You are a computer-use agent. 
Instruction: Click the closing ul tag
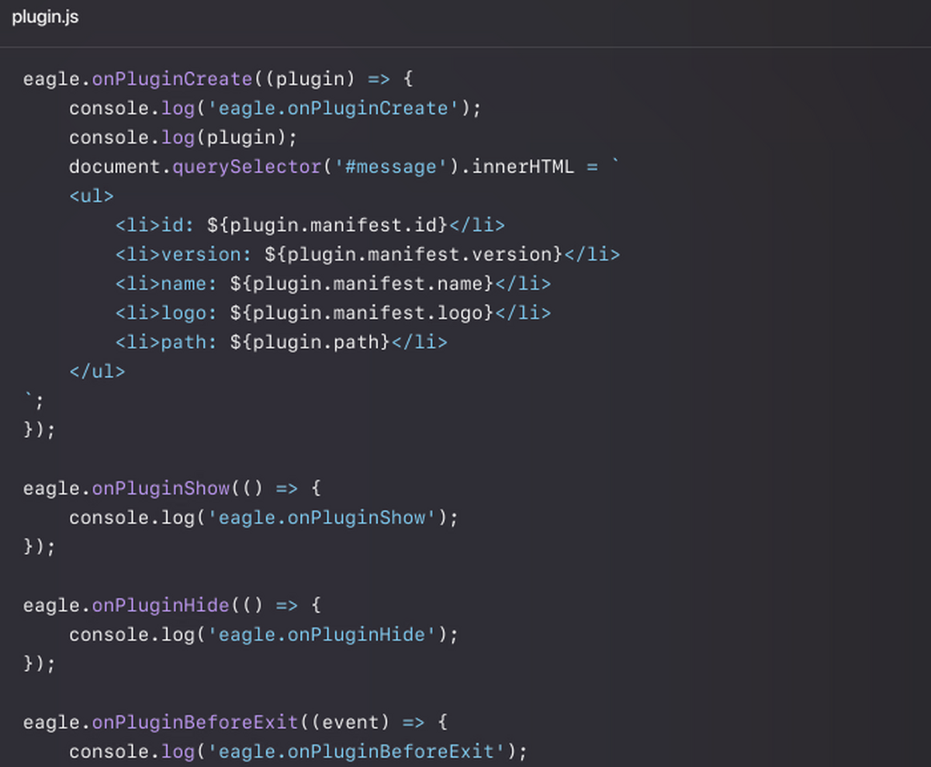(97, 371)
